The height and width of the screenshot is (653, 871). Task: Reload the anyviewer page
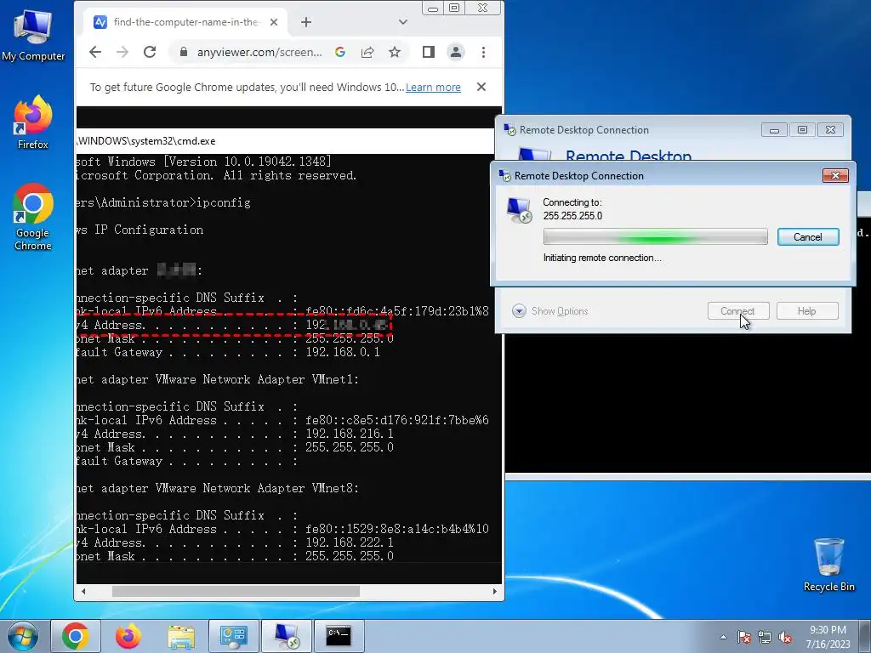(150, 52)
